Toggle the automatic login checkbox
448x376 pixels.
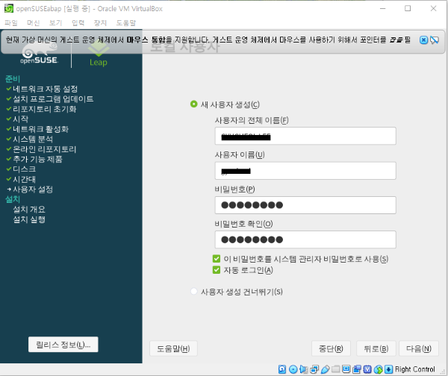217,270
